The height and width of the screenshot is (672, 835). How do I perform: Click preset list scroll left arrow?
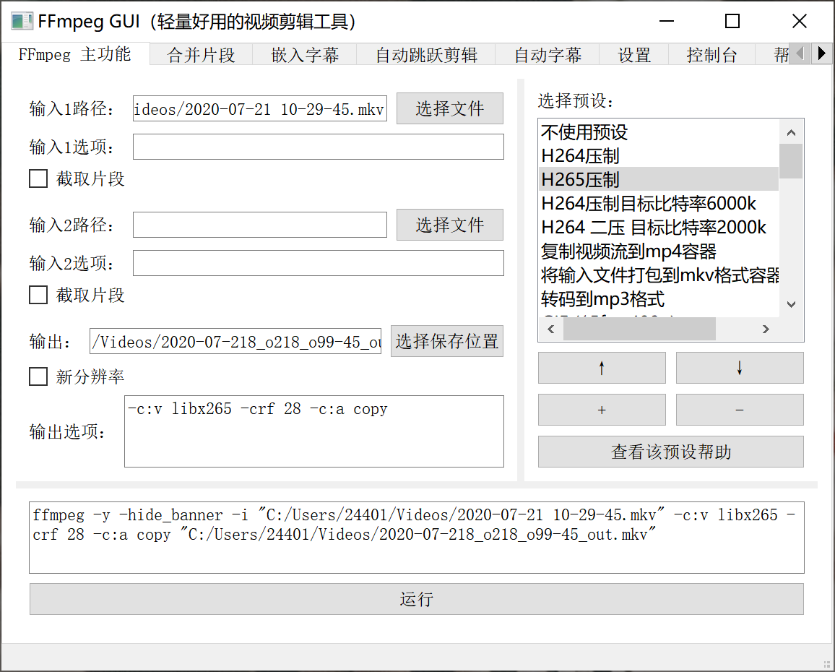coord(551,329)
